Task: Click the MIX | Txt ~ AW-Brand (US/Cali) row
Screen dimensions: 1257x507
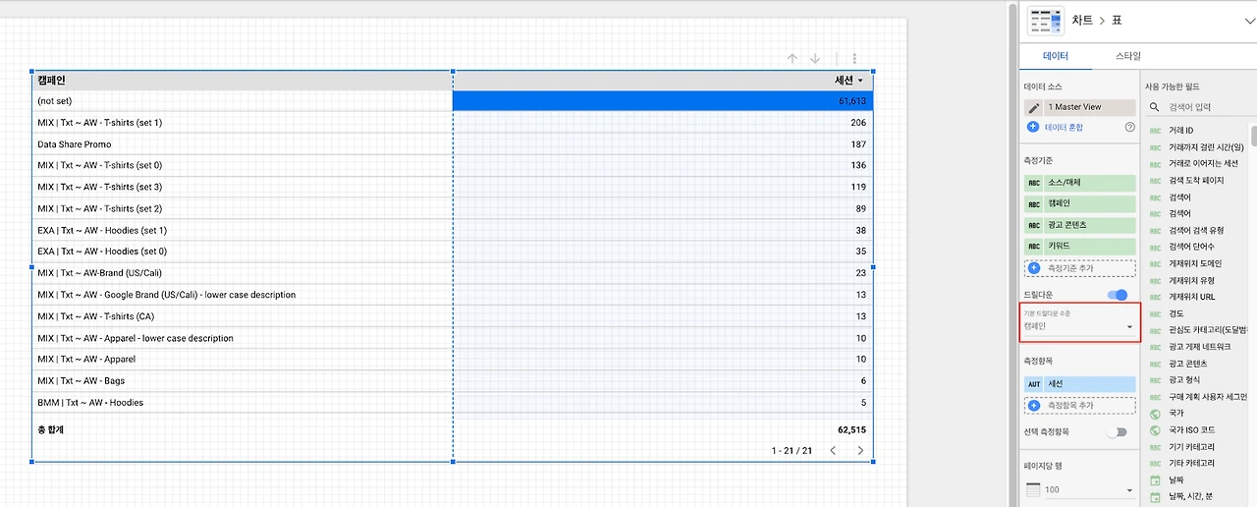Action: coord(453,273)
